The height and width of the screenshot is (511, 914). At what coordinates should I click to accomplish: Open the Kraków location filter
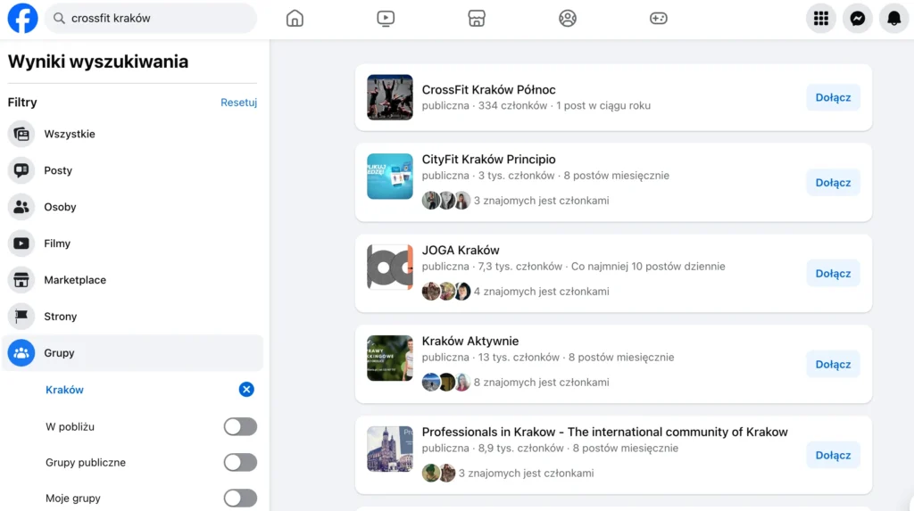tap(64, 390)
